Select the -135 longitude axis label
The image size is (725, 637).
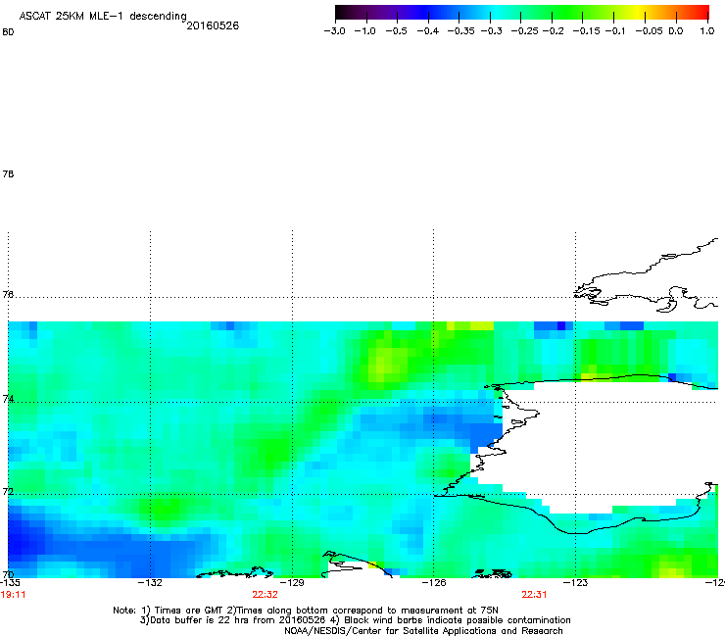10,582
